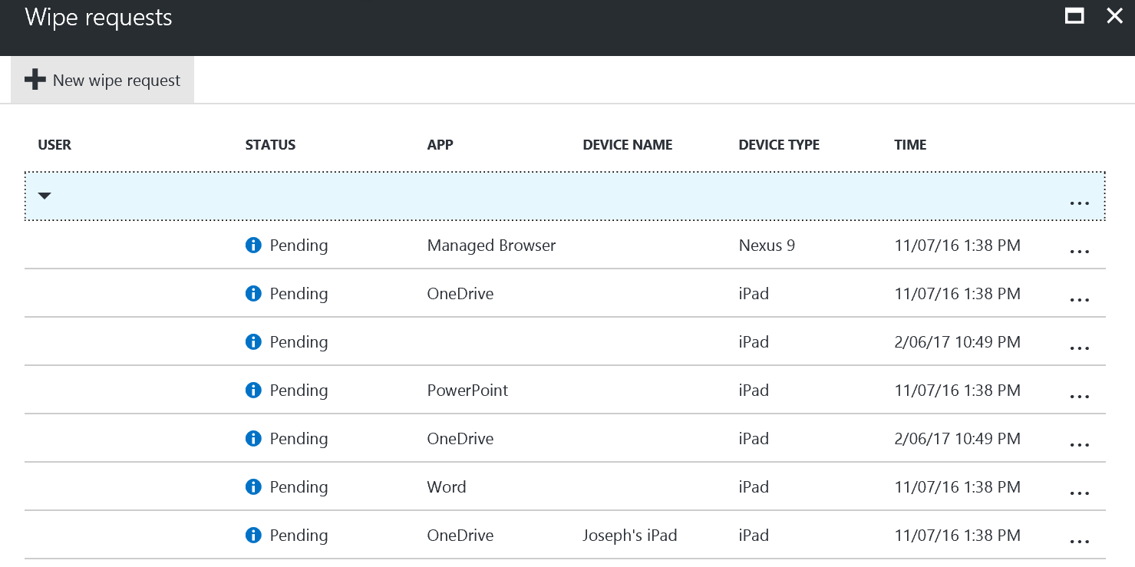Viewport: 1135px width, 567px height.
Task: Select the TIME column header
Action: (x=909, y=144)
